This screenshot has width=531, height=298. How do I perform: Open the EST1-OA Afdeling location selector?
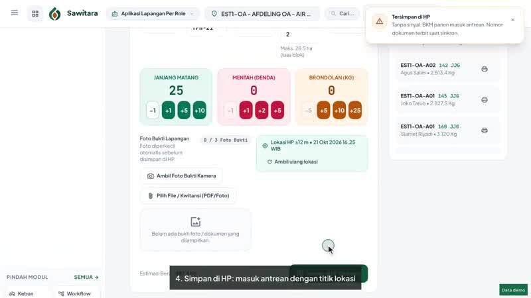pos(262,14)
